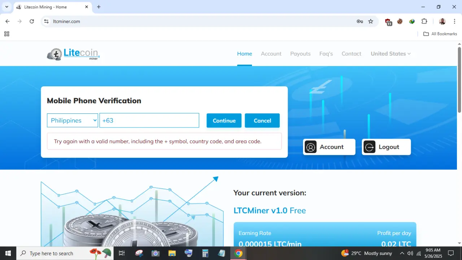
Task: Go back to the previous page
Action: coord(8,21)
